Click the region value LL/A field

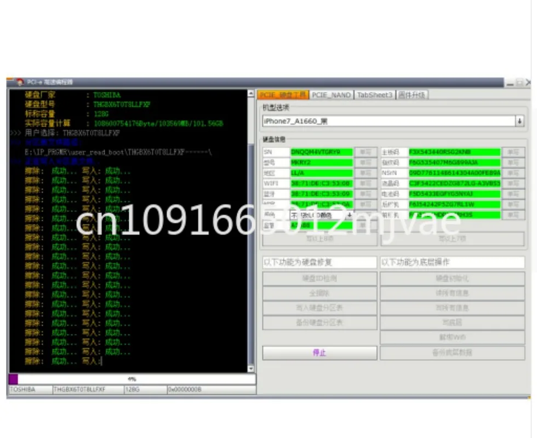322,173
